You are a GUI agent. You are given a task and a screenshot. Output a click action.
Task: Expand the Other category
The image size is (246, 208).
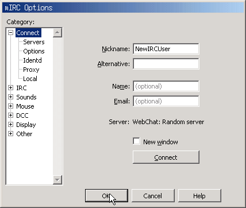pyautogui.click(x=11, y=134)
